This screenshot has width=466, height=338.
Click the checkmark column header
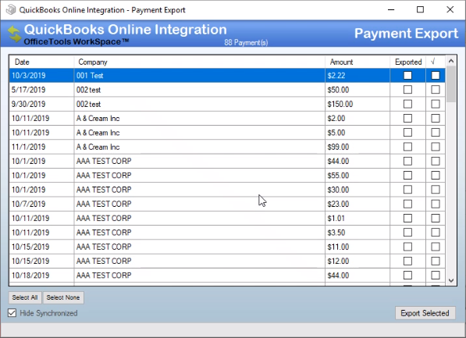(436, 62)
